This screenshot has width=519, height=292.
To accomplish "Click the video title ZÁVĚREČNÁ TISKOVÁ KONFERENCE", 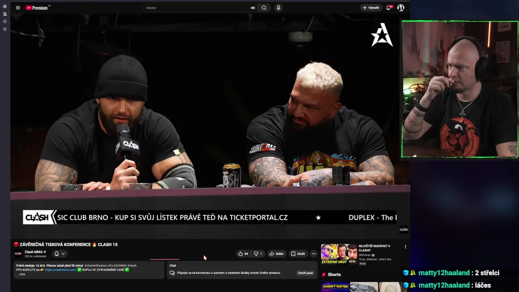I will click(x=66, y=245).
